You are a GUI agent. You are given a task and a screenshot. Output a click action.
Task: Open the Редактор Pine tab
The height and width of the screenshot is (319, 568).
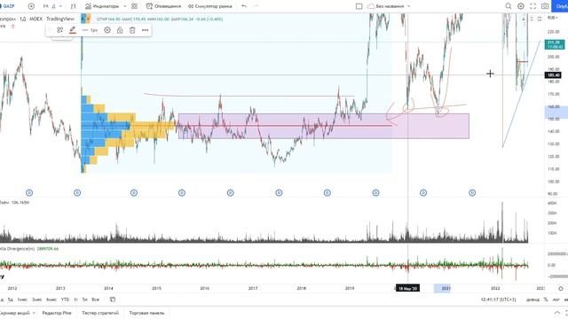57,313
